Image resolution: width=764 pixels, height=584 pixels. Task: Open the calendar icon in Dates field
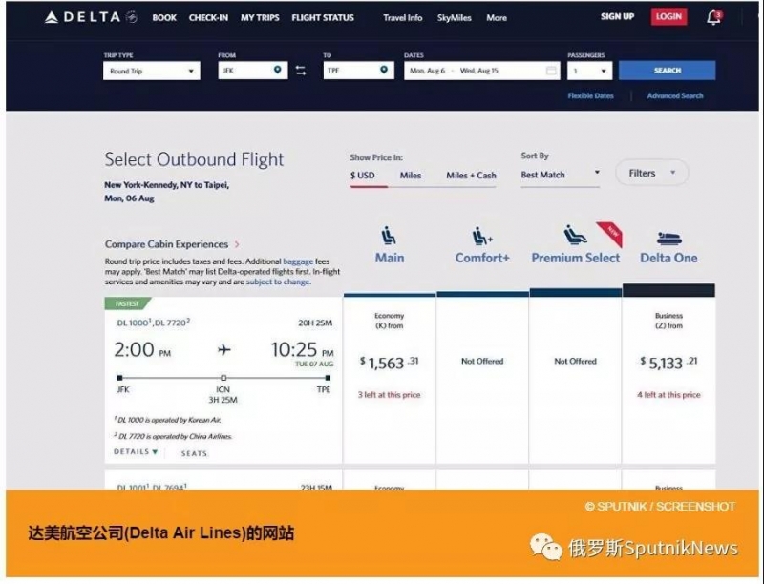coord(551,71)
